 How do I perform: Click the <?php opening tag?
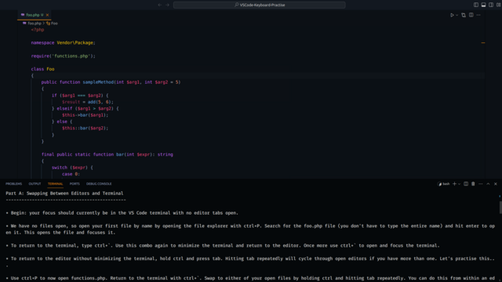(38, 30)
